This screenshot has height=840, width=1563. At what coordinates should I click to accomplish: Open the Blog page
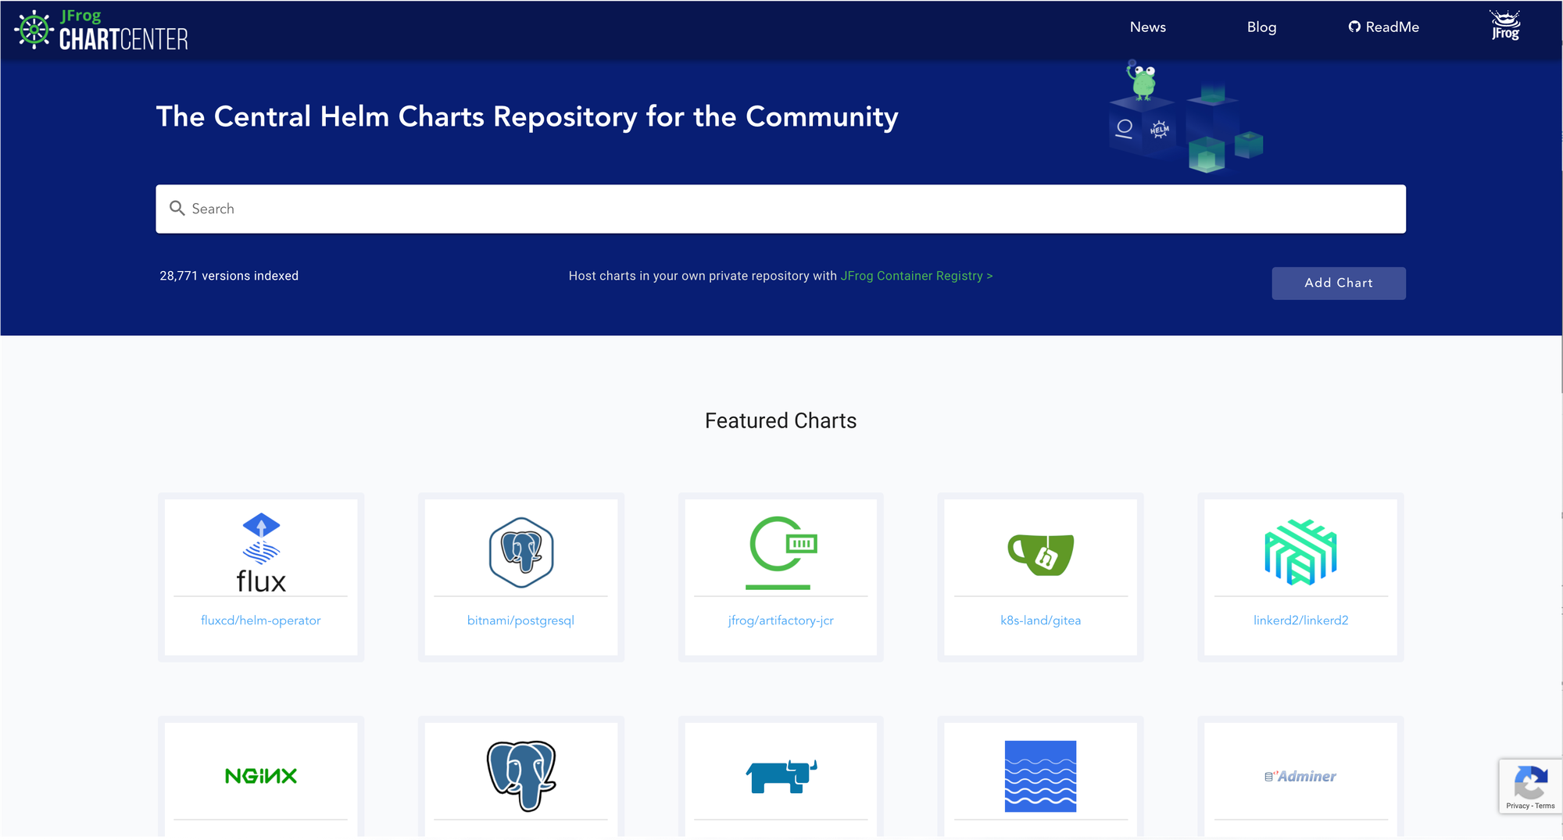[x=1261, y=27]
